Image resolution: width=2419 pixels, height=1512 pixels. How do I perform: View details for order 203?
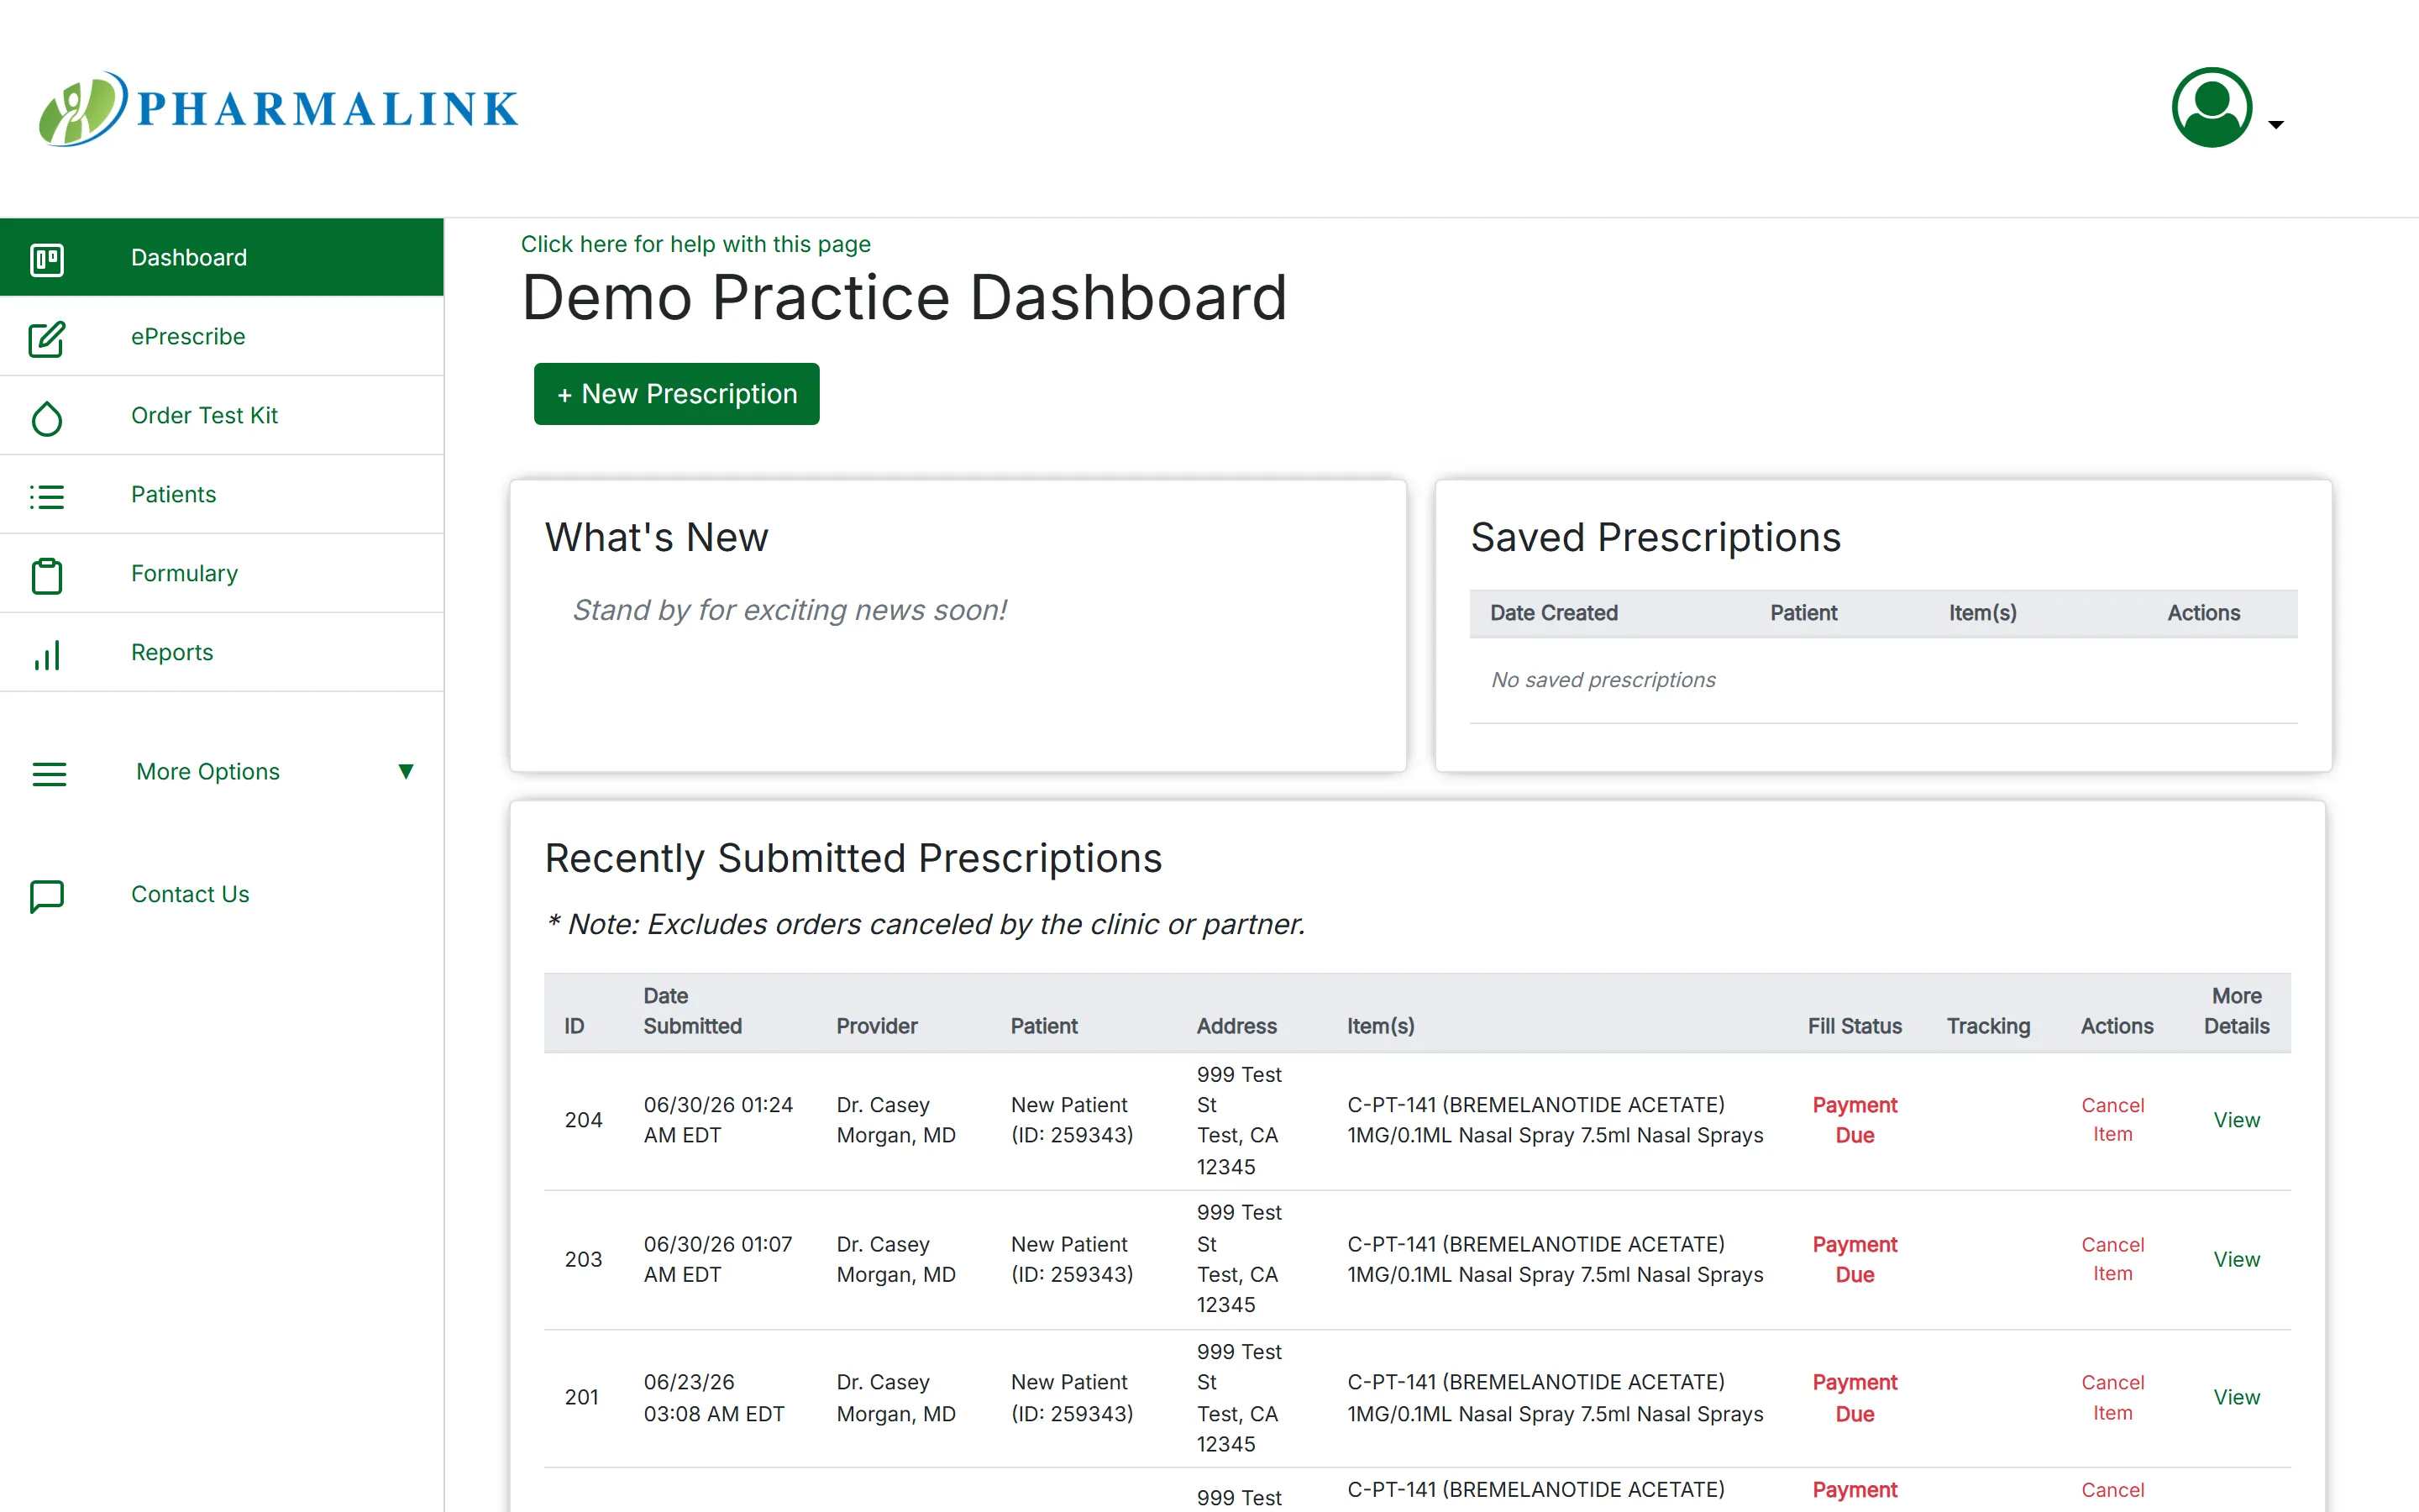pyautogui.click(x=2236, y=1259)
